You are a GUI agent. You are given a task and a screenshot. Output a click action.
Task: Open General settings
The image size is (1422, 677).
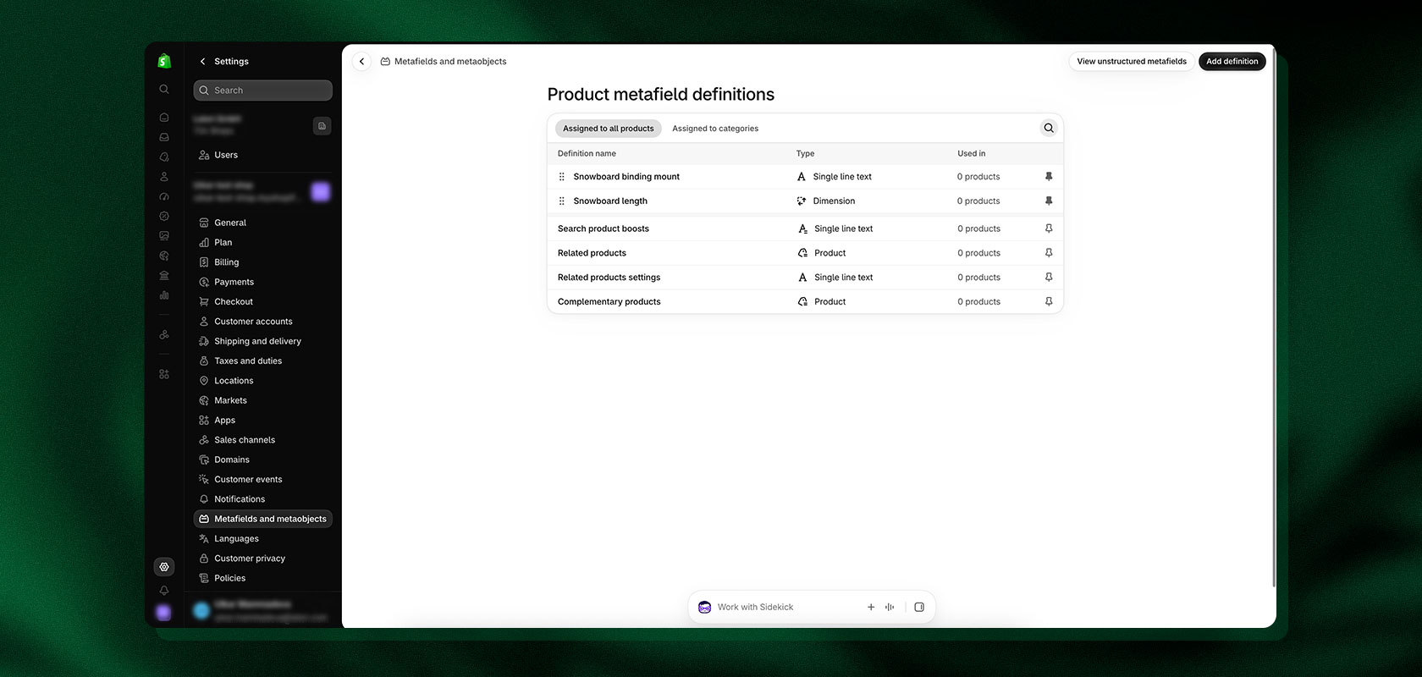click(262, 223)
